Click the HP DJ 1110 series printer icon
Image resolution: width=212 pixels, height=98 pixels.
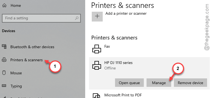tap(96, 65)
